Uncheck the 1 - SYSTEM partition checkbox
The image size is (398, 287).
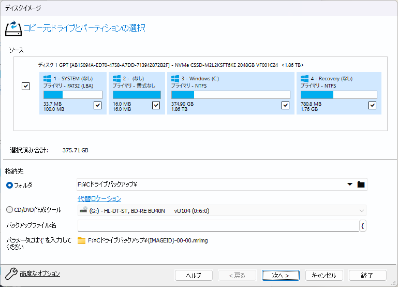(x=97, y=106)
